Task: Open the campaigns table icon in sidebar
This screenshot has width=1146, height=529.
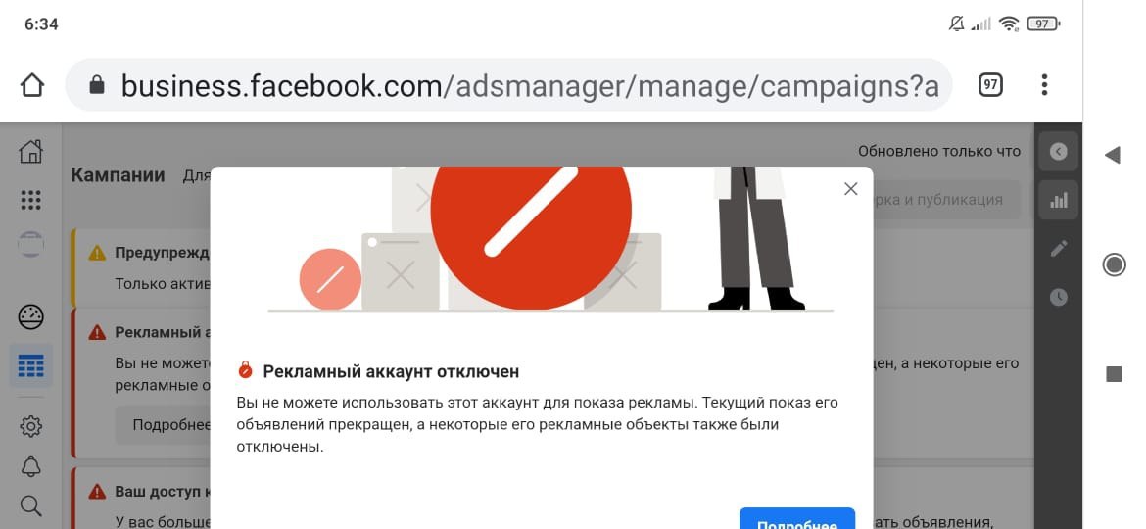Action: click(30, 365)
